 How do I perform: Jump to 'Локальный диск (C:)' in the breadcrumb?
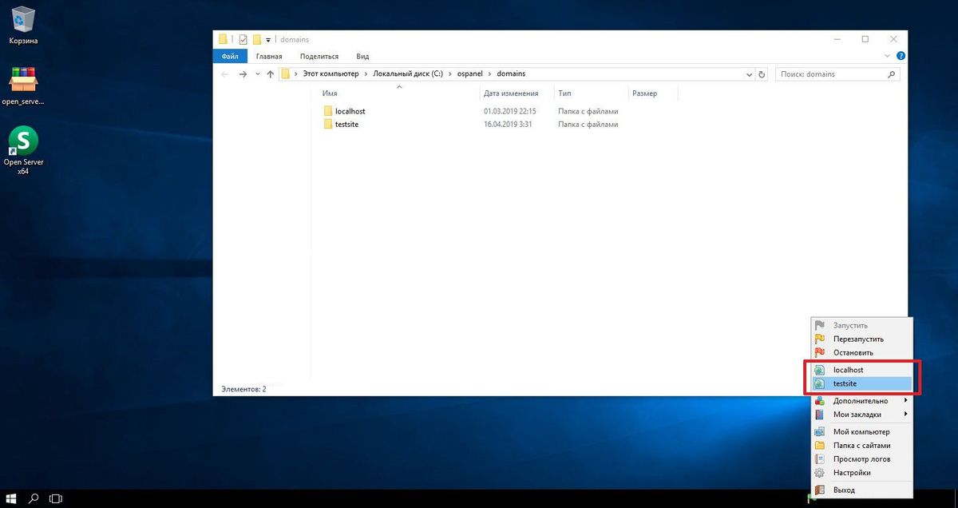click(407, 74)
